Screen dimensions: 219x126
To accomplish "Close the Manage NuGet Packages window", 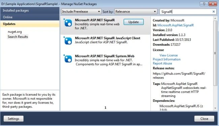I will click(213, 4).
